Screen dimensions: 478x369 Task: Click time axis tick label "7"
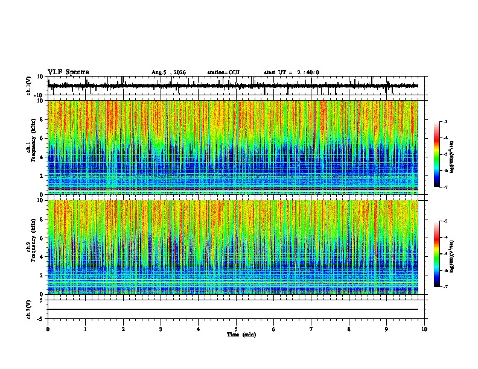coord(311,329)
